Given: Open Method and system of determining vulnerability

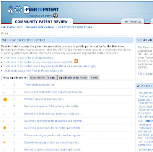Looking at the screenshot, I should coord(52,106).
